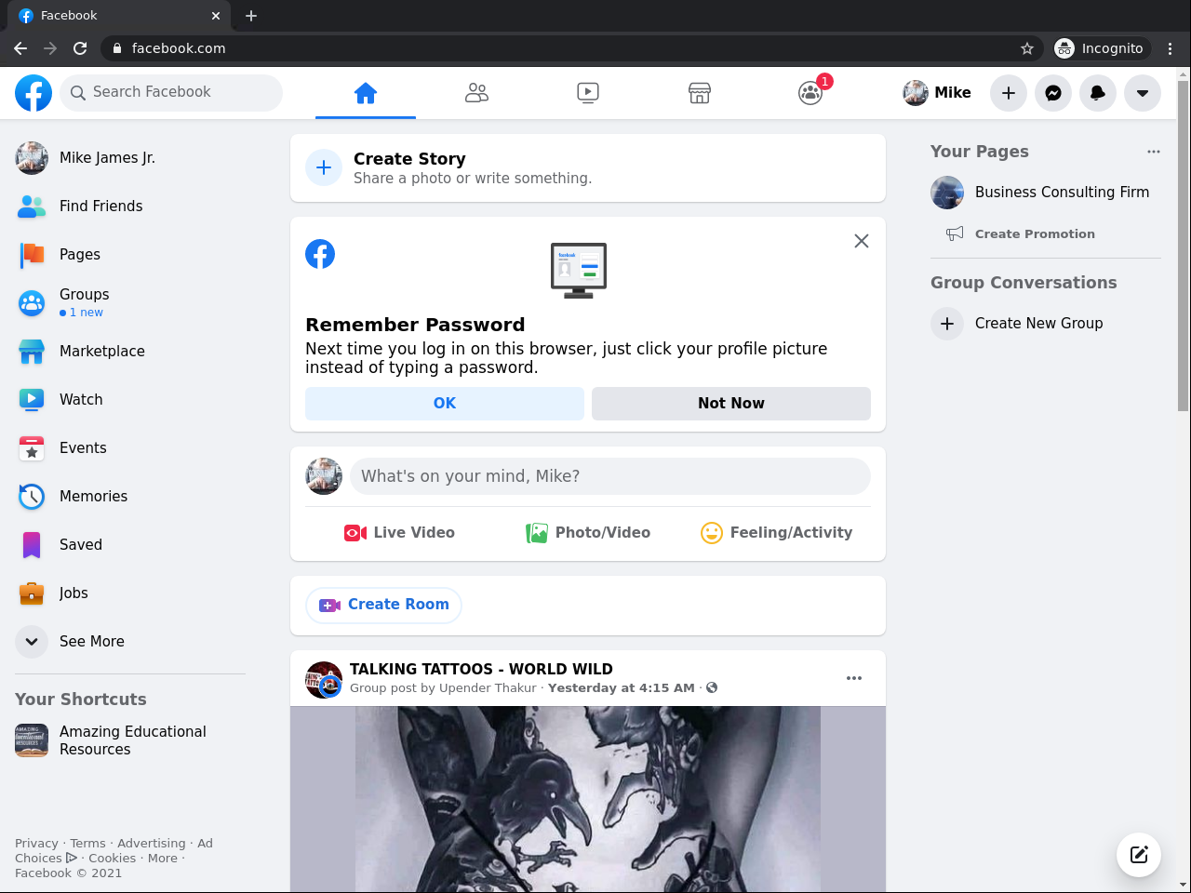Viewport: 1191px width, 893px height.
Task: Open the Cookies footer link
Action: pos(112,859)
